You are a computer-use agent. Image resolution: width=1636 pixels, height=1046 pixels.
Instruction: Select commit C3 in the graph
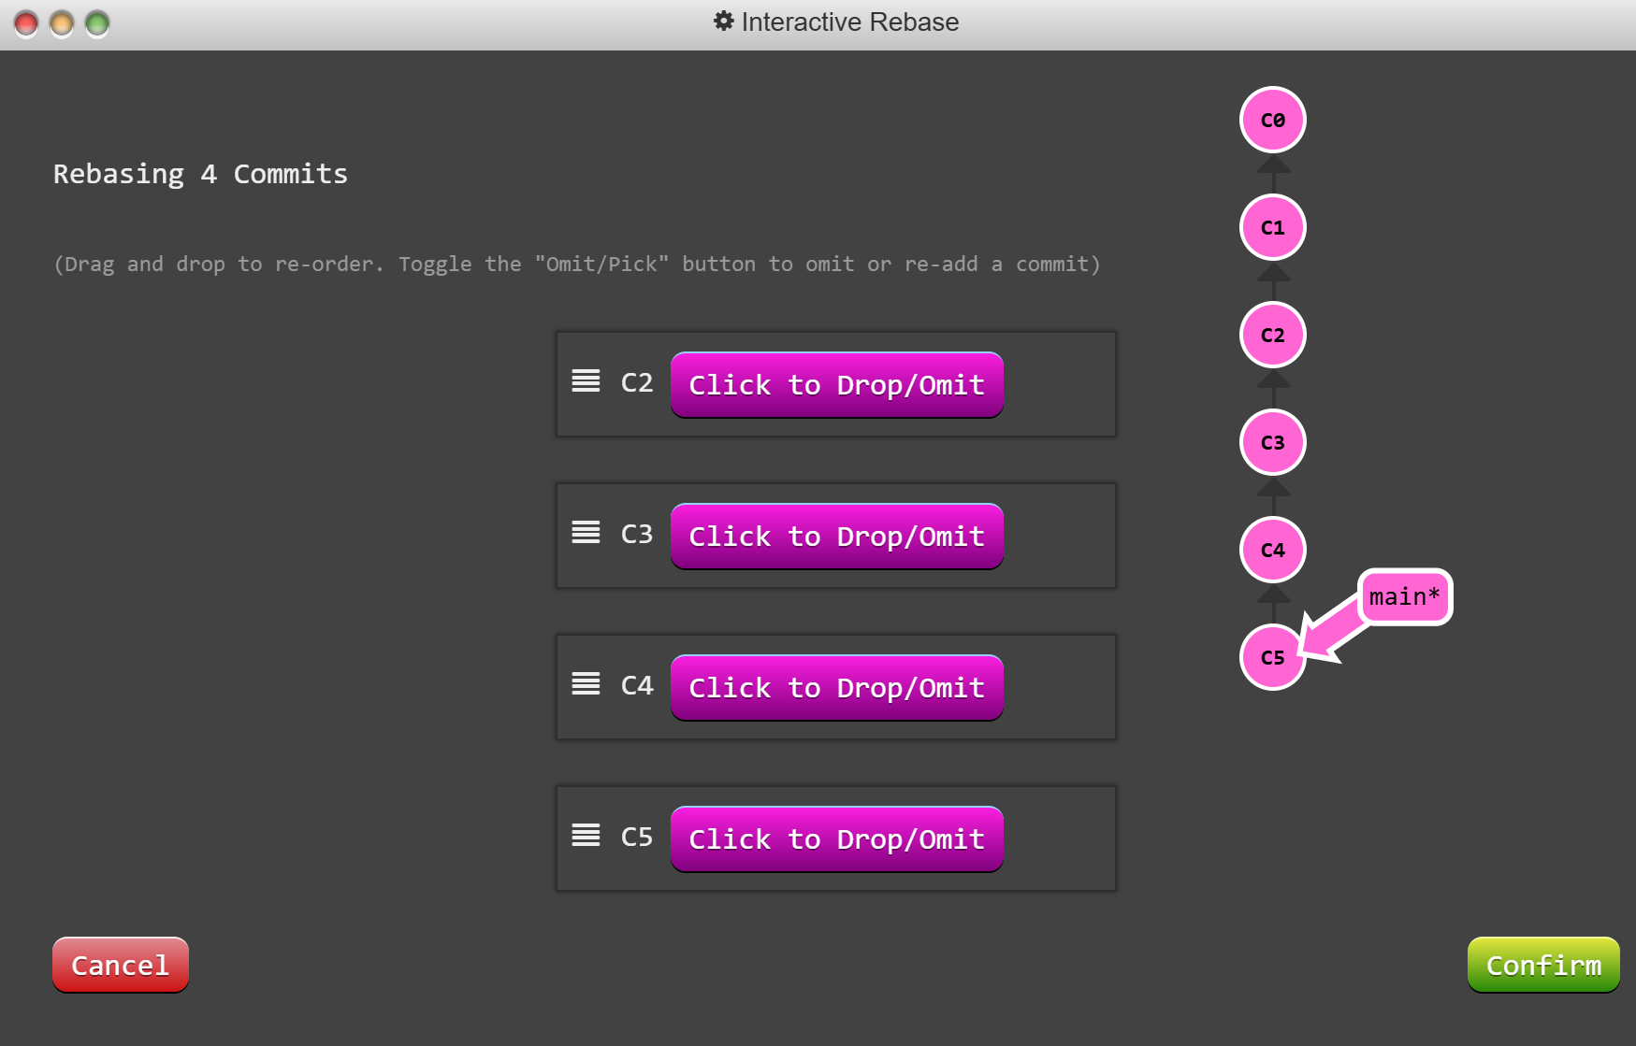pyautogui.click(x=1272, y=442)
